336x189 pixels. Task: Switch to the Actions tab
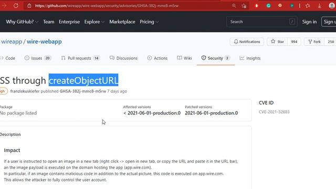[x=157, y=58]
